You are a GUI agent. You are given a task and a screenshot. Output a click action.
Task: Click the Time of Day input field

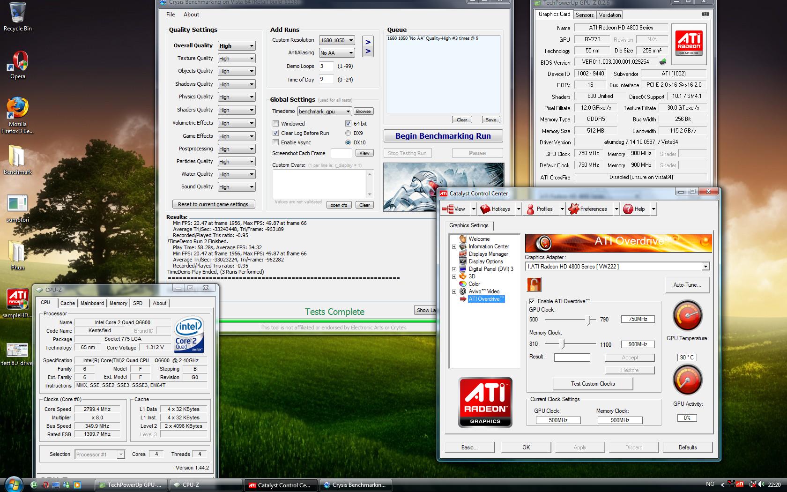326,79
